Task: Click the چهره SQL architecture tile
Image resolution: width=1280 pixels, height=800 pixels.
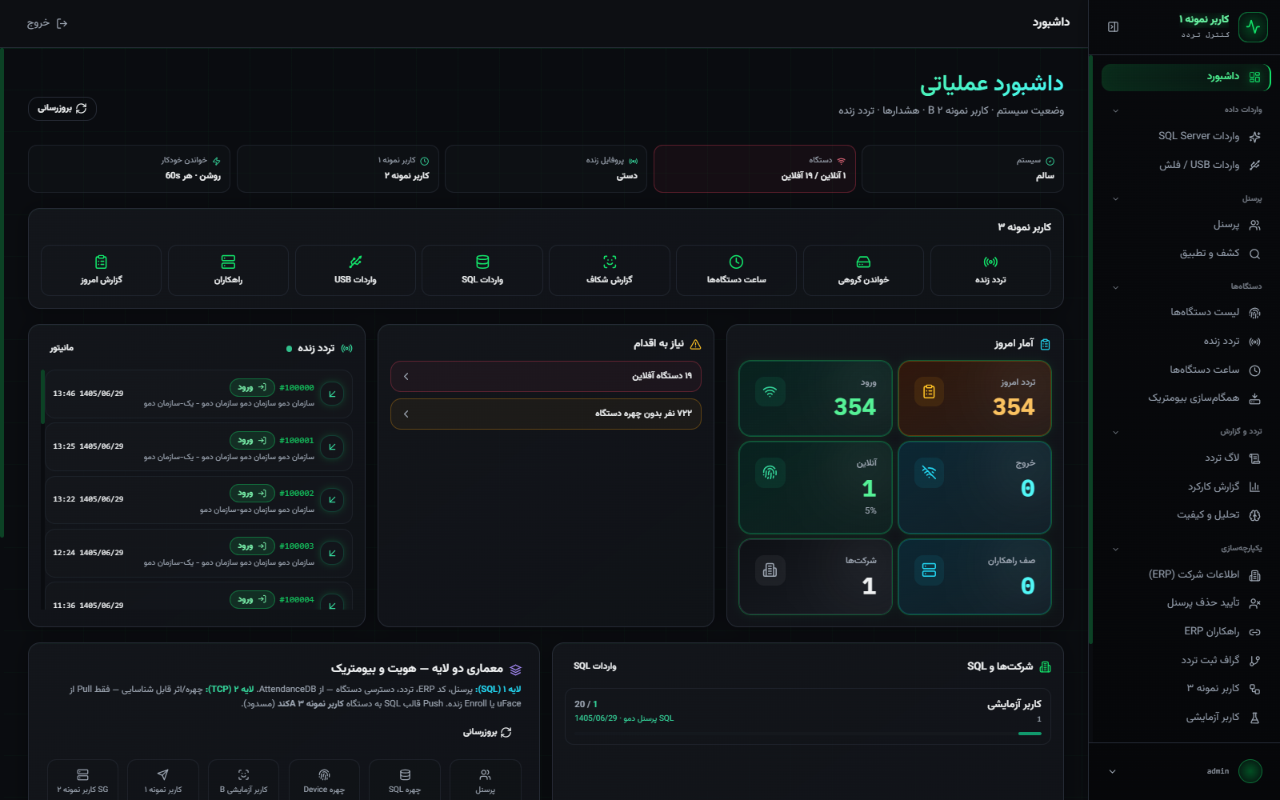Action: click(x=405, y=780)
